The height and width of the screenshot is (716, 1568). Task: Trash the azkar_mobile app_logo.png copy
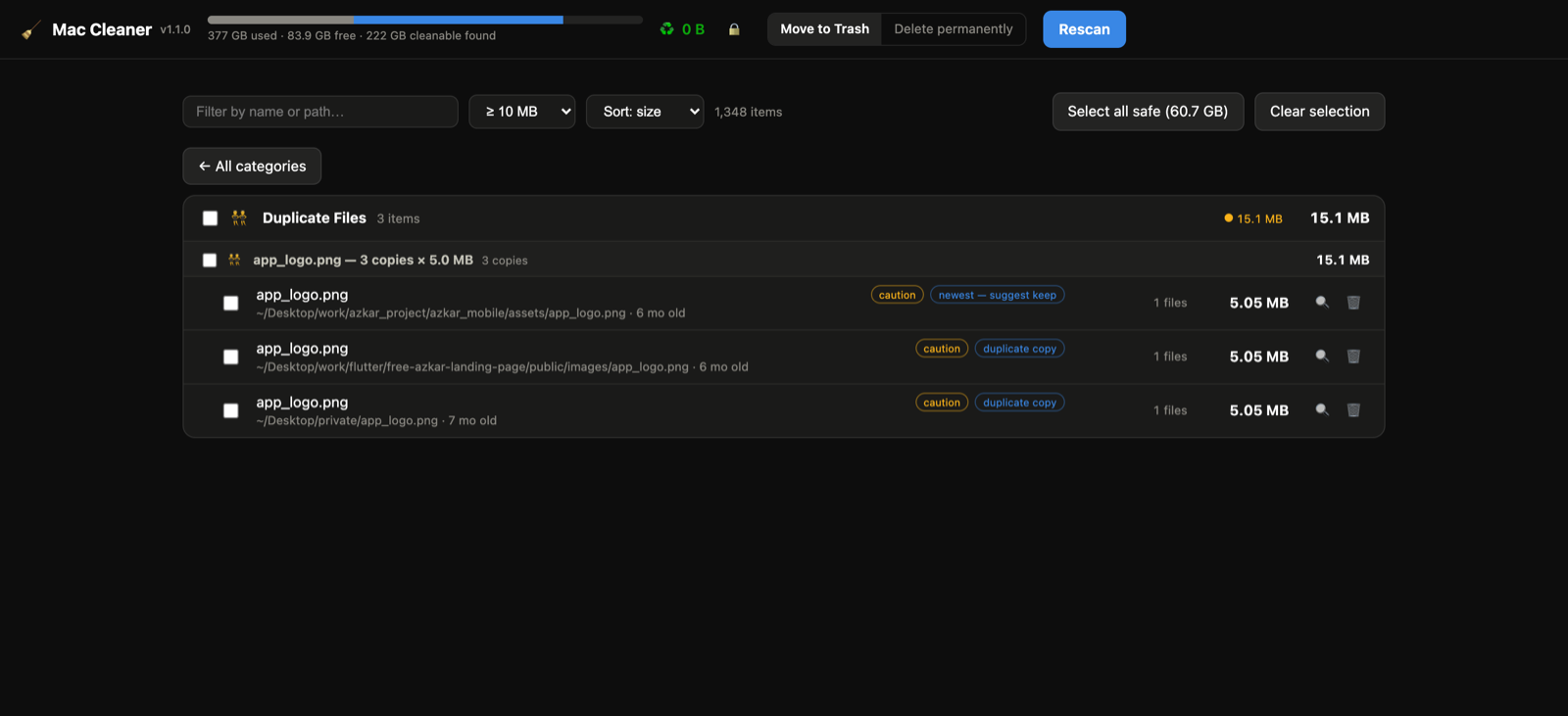pos(1353,303)
